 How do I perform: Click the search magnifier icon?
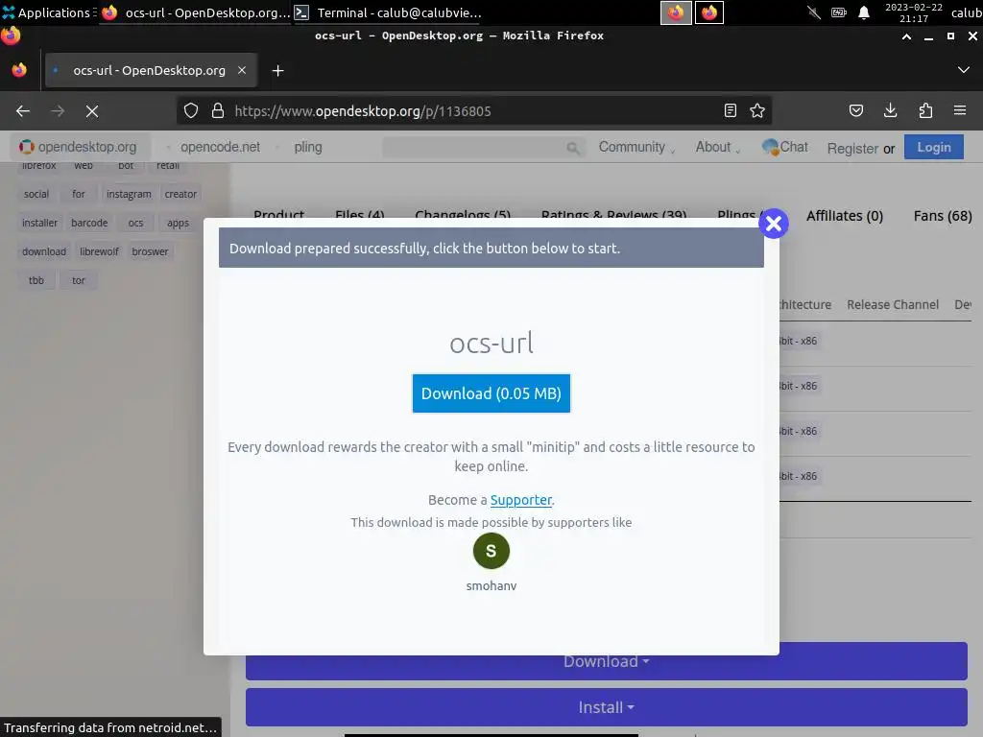[572, 148]
